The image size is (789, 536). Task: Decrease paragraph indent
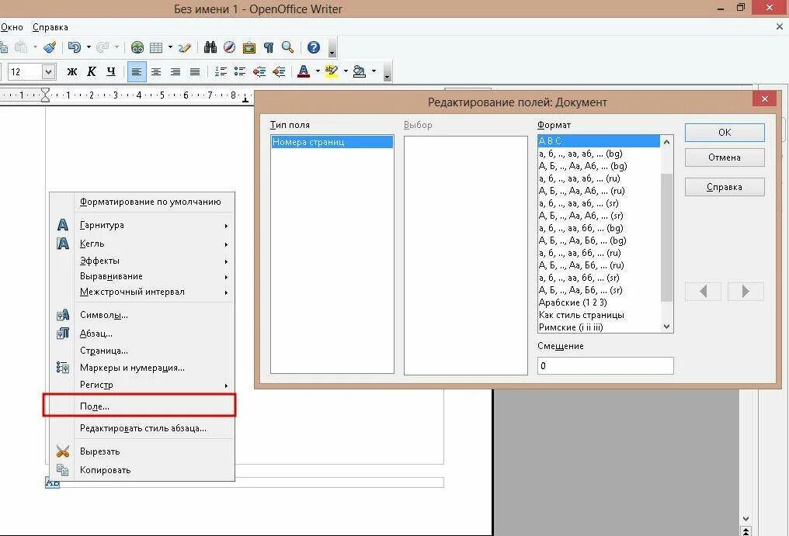pyautogui.click(x=259, y=72)
